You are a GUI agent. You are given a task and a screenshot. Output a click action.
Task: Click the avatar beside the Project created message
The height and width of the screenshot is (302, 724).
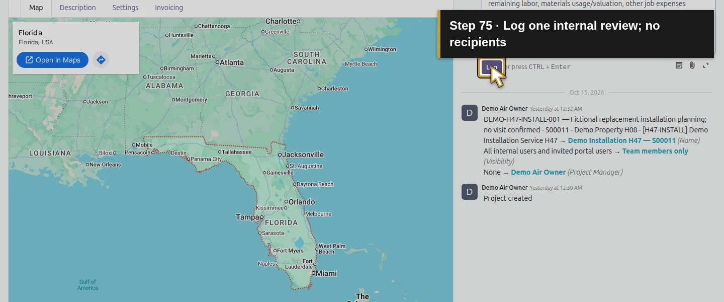470,192
